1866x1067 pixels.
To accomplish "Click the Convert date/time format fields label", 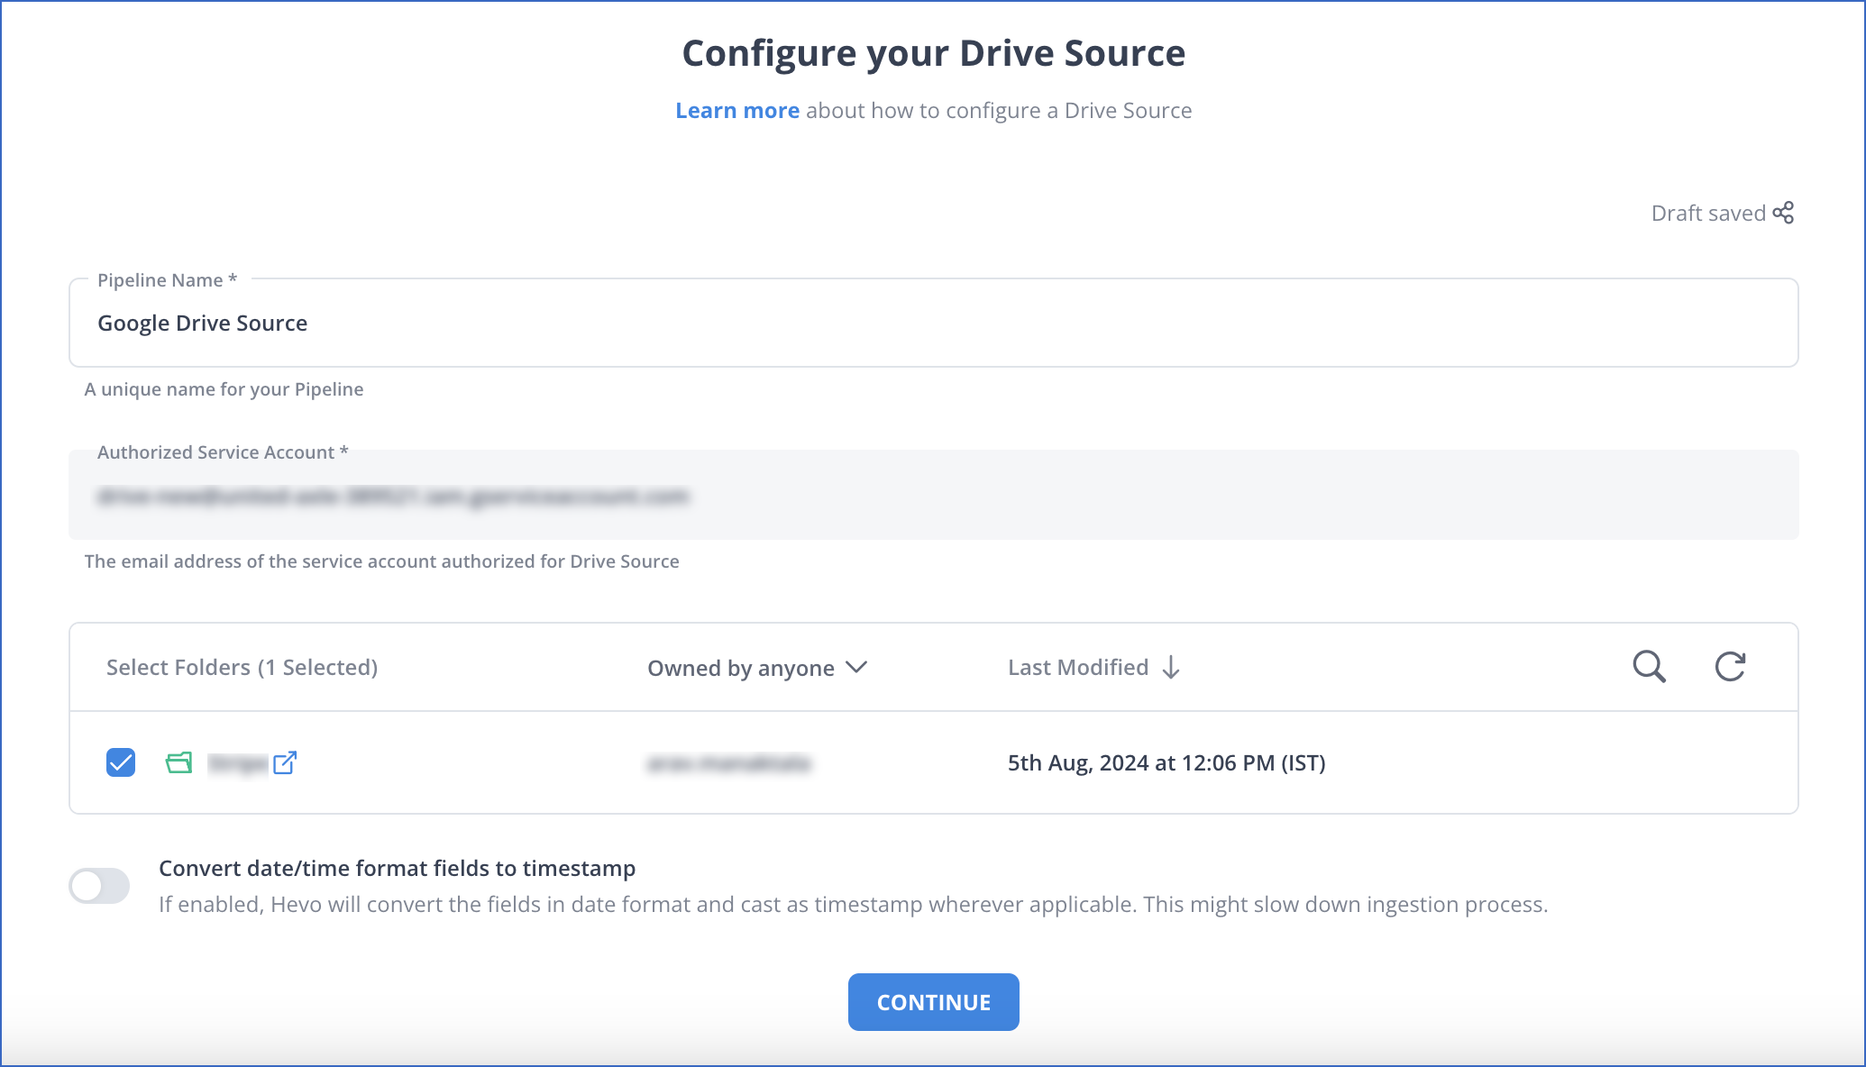I will [398, 868].
